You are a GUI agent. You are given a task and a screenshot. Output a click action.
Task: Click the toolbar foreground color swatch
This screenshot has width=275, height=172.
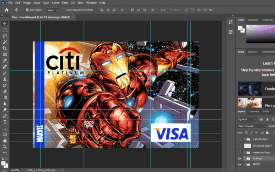[3, 163]
